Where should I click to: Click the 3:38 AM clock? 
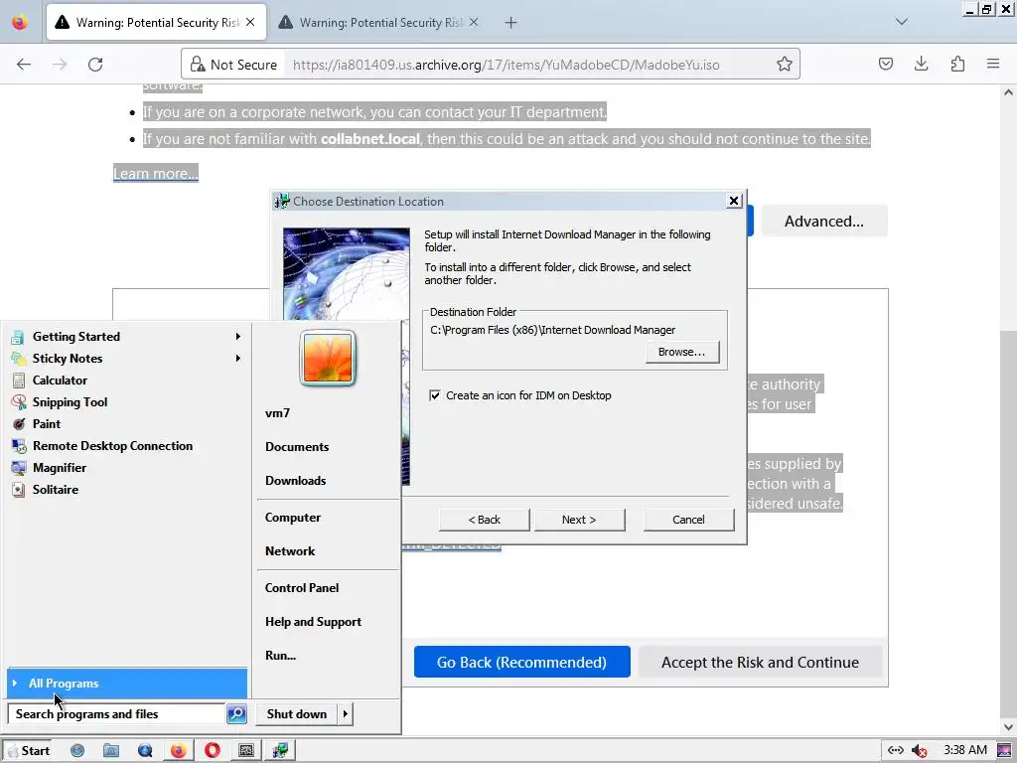point(965,750)
